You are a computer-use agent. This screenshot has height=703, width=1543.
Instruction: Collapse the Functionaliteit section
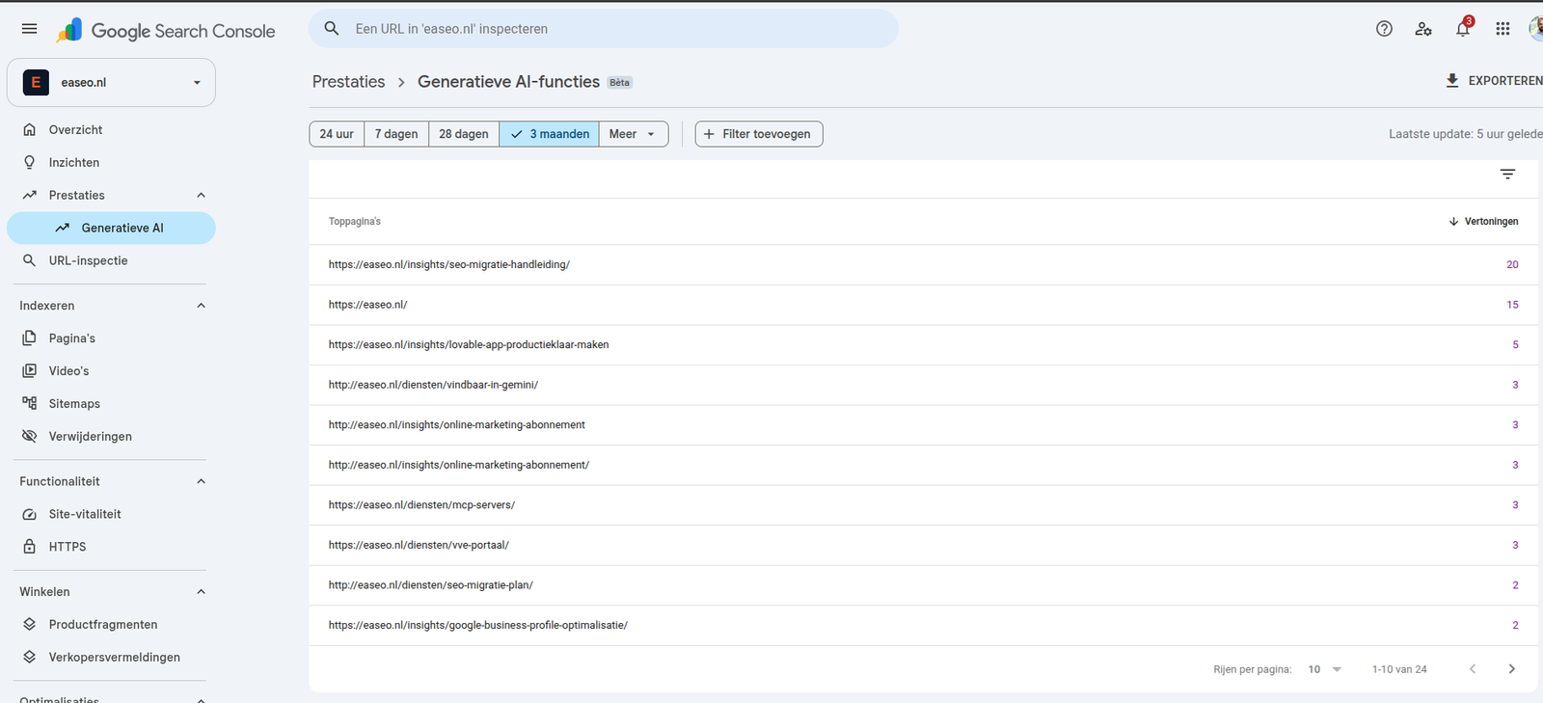point(201,481)
